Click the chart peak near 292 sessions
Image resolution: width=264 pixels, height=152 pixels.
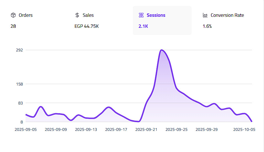pyautogui.click(x=162, y=50)
